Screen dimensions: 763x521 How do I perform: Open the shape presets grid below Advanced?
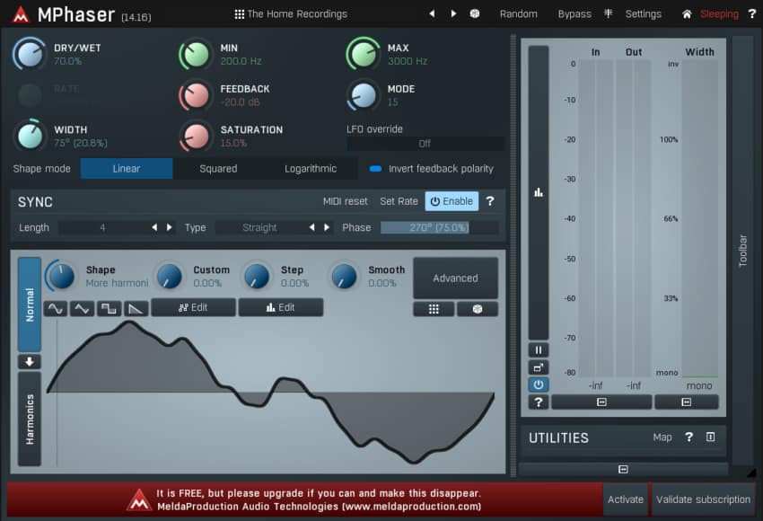pyautogui.click(x=434, y=308)
